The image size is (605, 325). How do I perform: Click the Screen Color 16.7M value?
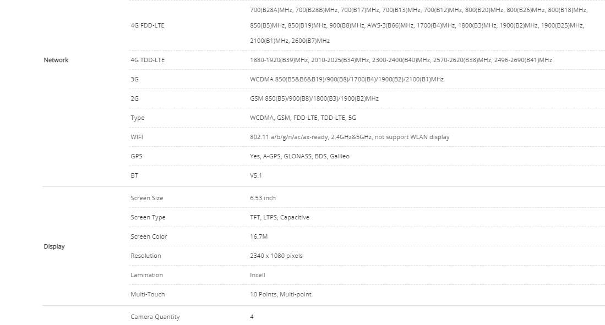259,236
